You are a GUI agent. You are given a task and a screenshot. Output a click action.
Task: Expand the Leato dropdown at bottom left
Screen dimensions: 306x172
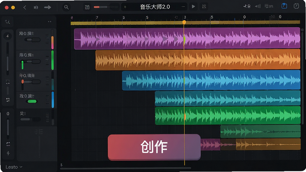(14, 167)
